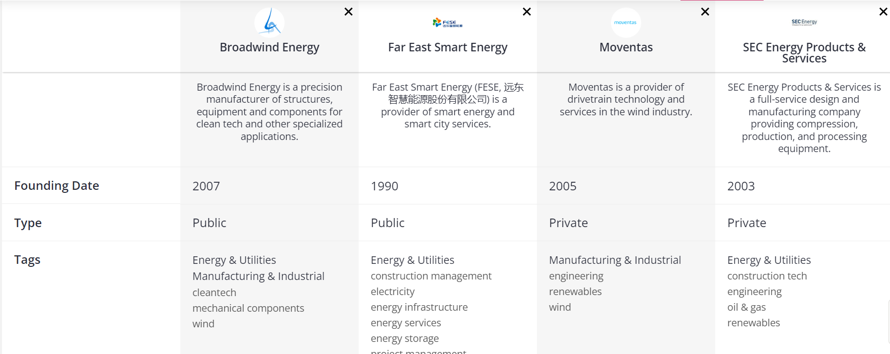Screen dimensions: 890x354
Task: Select the cleantech tag under Broadwind
Action: point(214,293)
